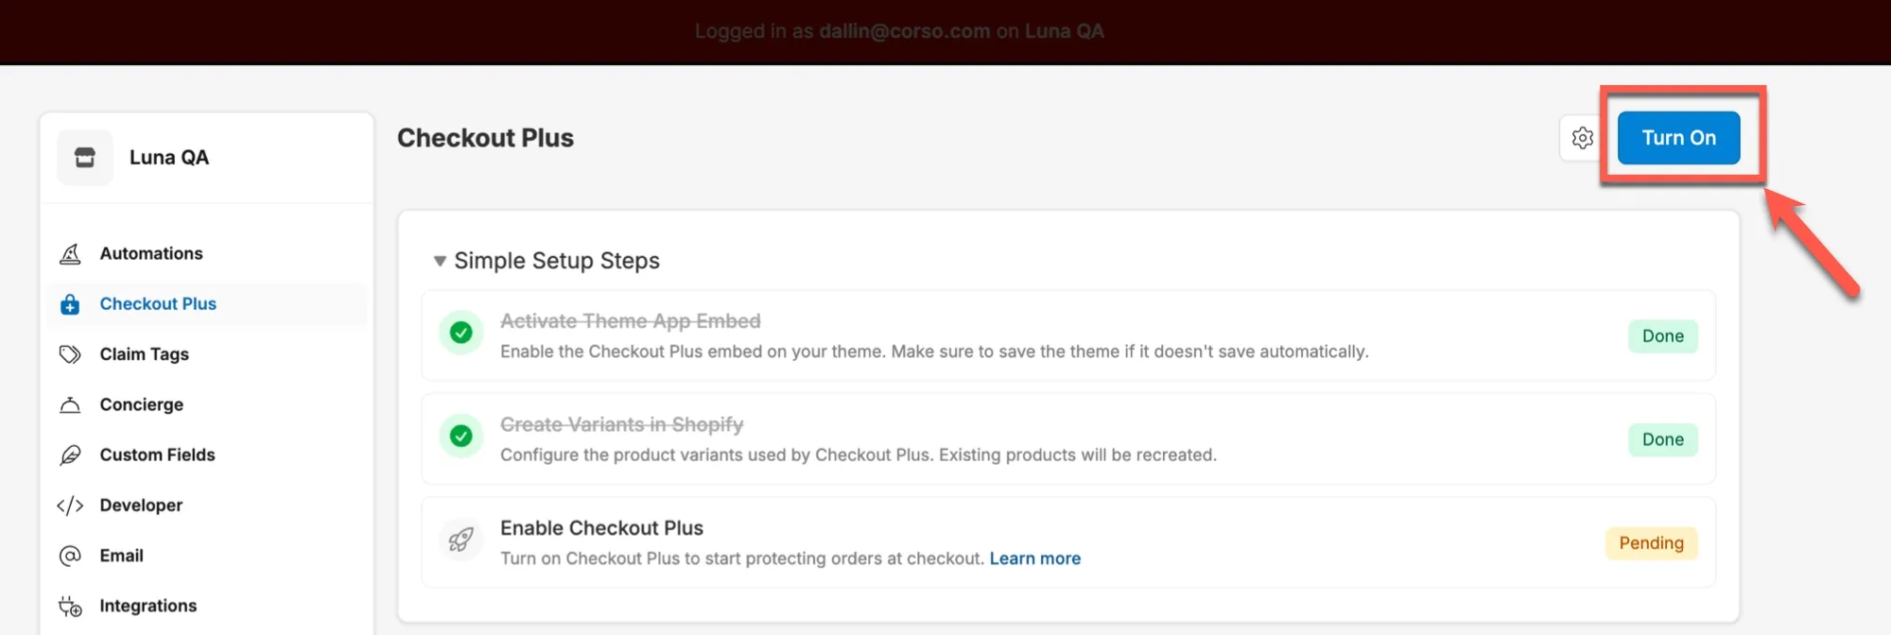Open the Automations menu item

tap(151, 254)
